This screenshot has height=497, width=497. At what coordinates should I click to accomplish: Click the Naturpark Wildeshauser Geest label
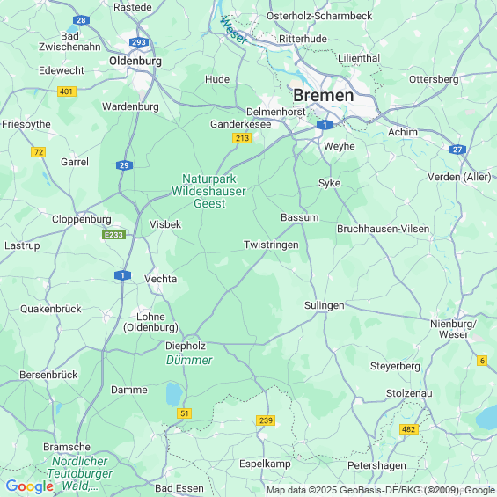tap(208, 191)
